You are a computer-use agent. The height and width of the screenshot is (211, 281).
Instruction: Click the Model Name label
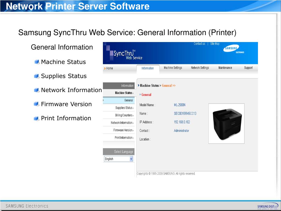point(147,105)
